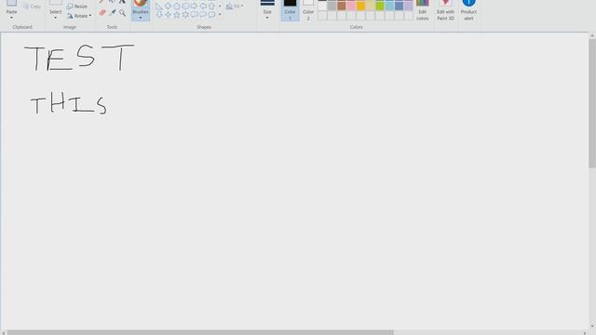Image resolution: width=596 pixels, height=335 pixels.
Task: Pick the light yellow color swatch
Action: coord(371,7)
